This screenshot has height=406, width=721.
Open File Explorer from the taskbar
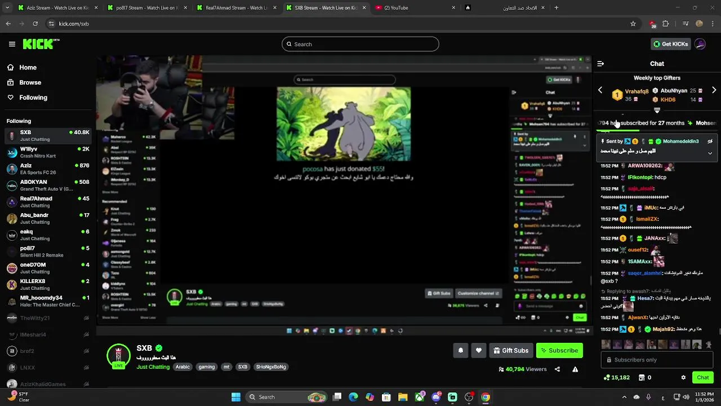point(403,397)
